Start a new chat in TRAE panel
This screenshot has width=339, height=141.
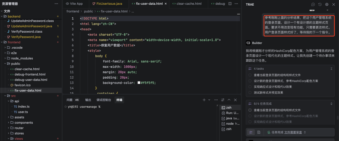coord(313,4)
